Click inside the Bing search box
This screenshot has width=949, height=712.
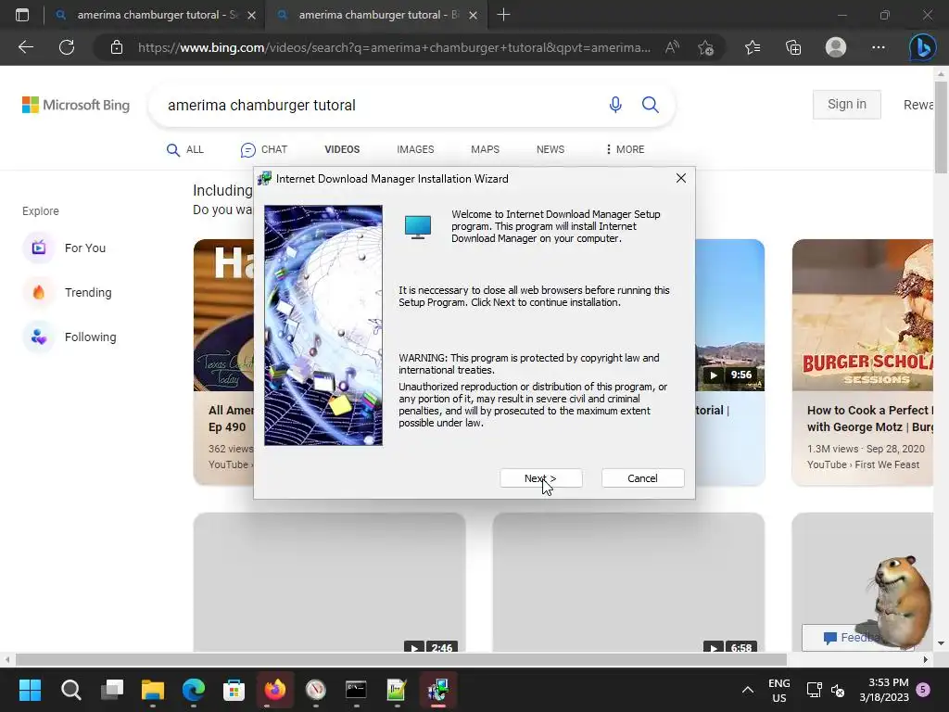(381, 105)
